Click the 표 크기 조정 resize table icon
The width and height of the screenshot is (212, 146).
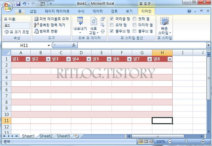tap(6, 32)
